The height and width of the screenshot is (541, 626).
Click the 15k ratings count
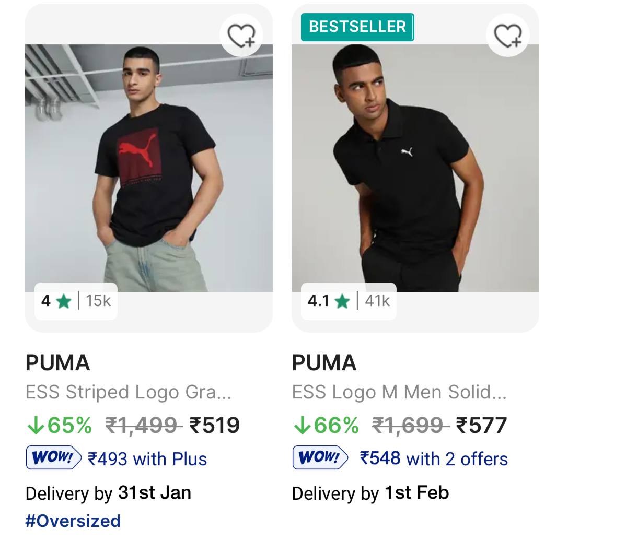click(98, 301)
